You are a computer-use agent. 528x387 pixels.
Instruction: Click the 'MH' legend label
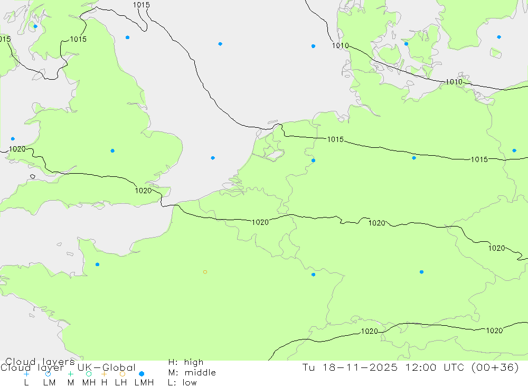pyautogui.click(x=89, y=383)
